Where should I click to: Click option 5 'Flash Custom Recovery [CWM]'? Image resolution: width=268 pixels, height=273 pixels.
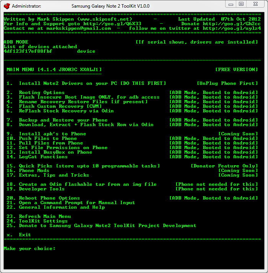[x=54, y=106]
